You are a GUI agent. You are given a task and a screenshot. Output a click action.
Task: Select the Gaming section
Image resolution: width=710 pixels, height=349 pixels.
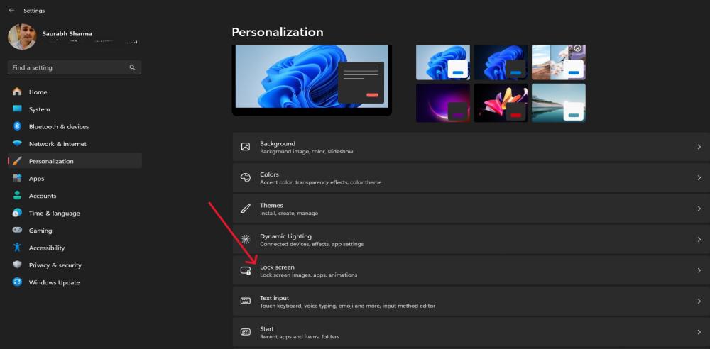[75, 231]
